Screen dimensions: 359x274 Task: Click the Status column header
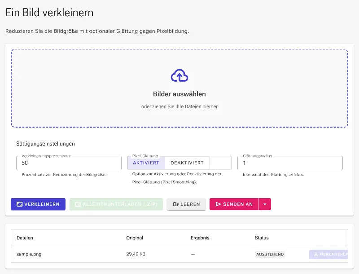[x=262, y=238]
